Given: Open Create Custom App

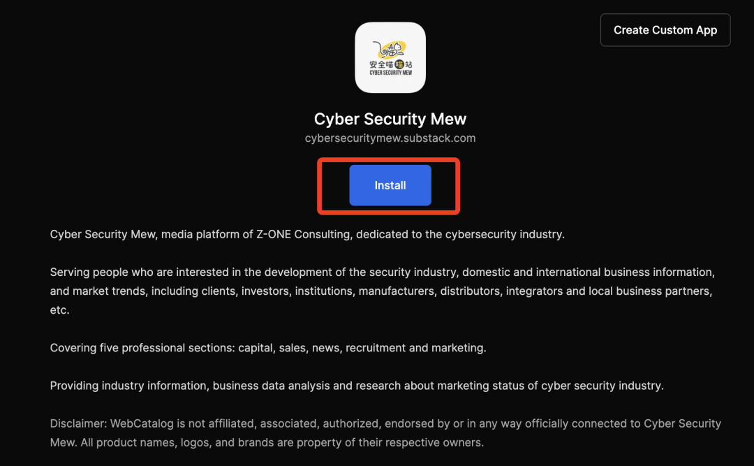Looking at the screenshot, I should pos(665,30).
